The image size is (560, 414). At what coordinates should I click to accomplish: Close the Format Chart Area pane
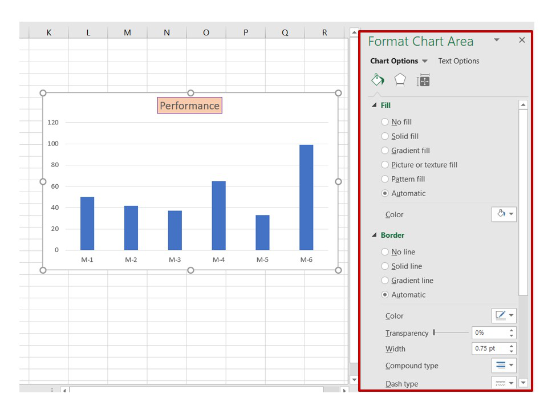(x=522, y=40)
